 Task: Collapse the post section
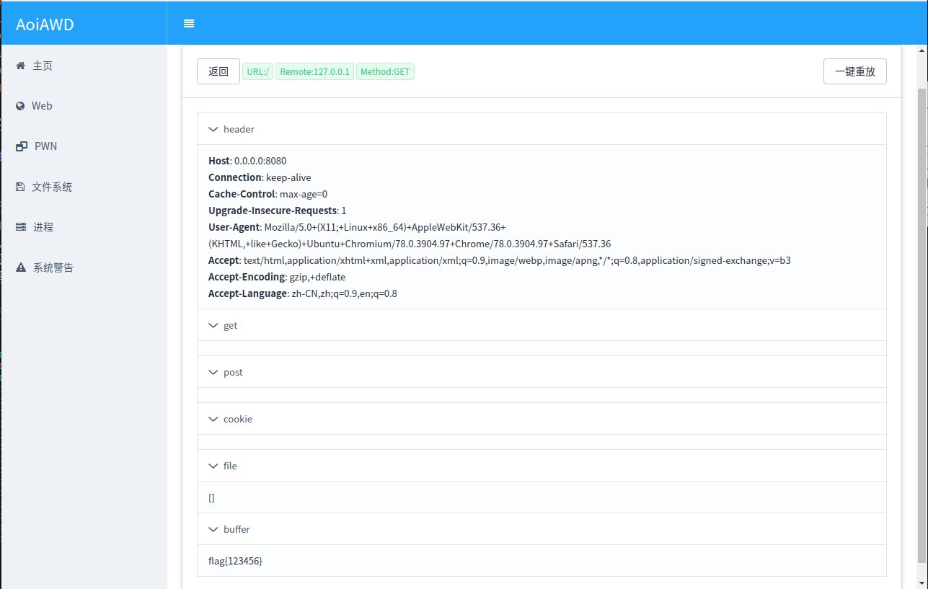pyautogui.click(x=213, y=372)
